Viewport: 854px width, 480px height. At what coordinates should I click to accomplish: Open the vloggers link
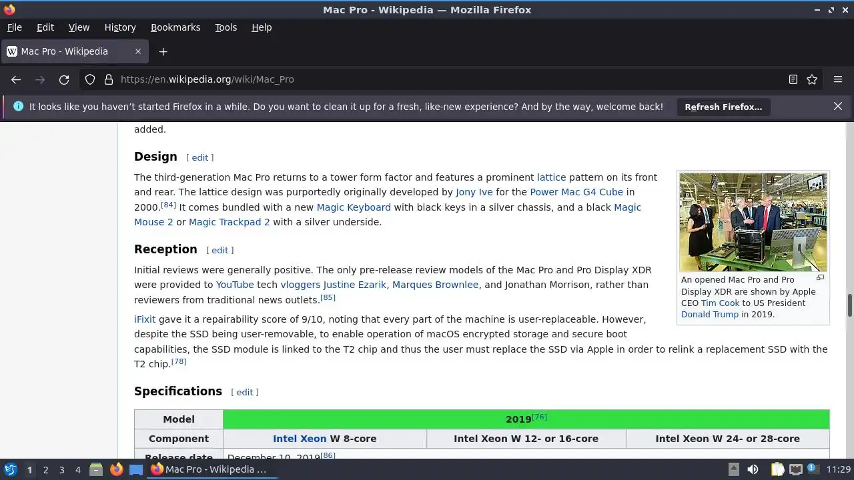(300, 285)
